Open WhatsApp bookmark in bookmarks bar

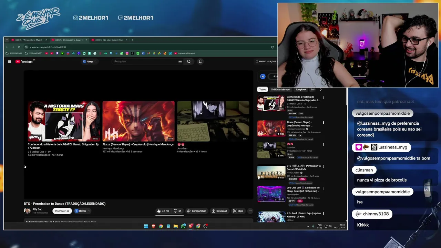pos(122,53)
